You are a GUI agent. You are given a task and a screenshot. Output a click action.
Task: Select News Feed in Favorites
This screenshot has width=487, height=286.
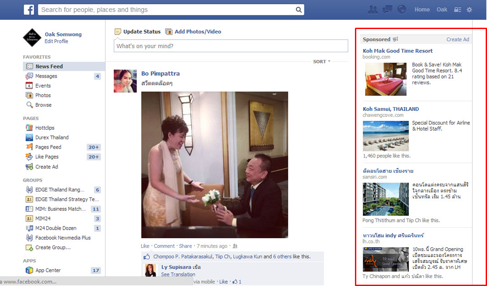click(x=49, y=66)
